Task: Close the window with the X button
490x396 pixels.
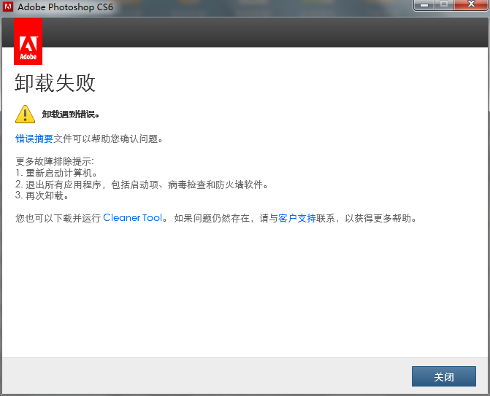Action: tap(471, 4)
